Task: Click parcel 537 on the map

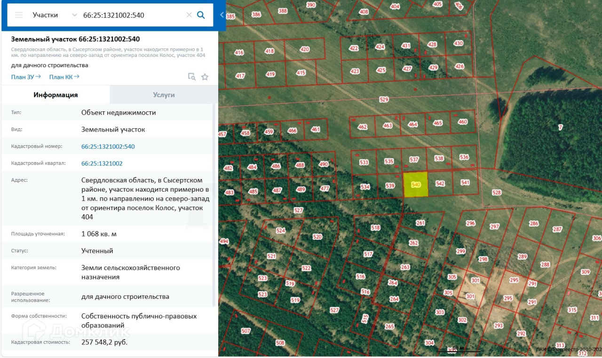Action: [414, 160]
